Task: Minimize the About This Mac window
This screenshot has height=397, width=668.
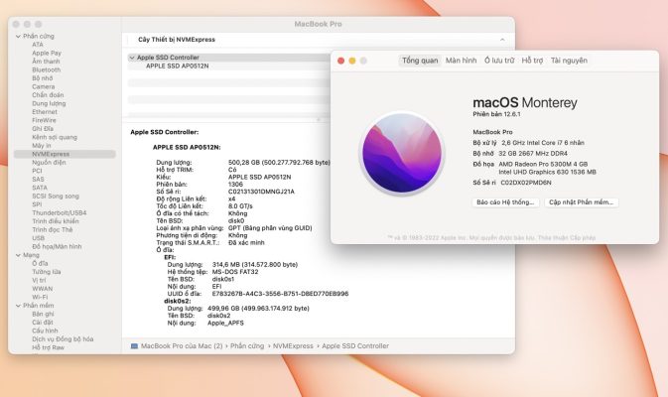Action: tap(352, 61)
